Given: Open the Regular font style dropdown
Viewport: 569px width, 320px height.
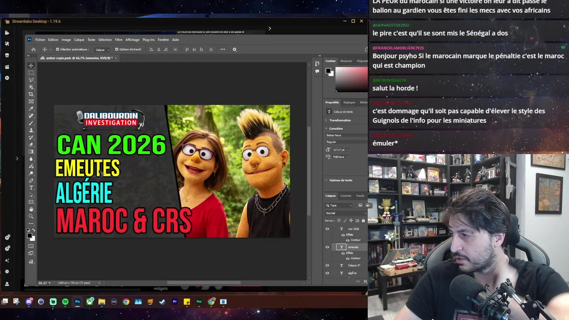Looking at the screenshot, I should (x=346, y=142).
